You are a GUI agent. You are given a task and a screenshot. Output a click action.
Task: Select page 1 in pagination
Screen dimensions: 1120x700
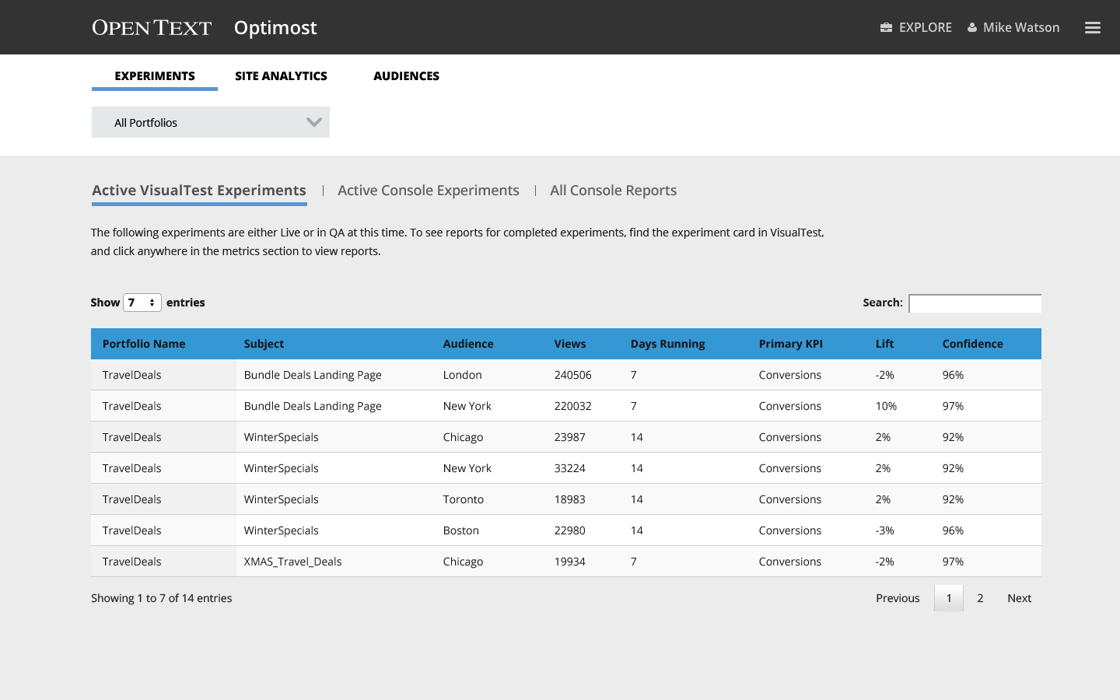(x=949, y=598)
